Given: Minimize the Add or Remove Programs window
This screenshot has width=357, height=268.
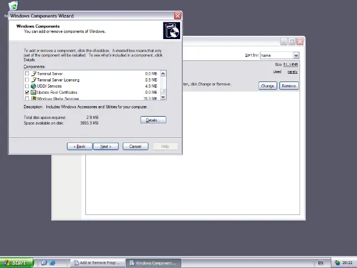Looking at the screenshot, I should point(284,42).
